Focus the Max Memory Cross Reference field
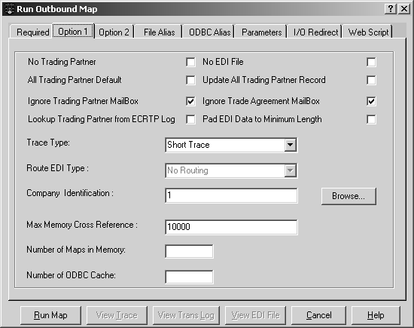Viewport: 414px width, 328px height. tap(231, 227)
